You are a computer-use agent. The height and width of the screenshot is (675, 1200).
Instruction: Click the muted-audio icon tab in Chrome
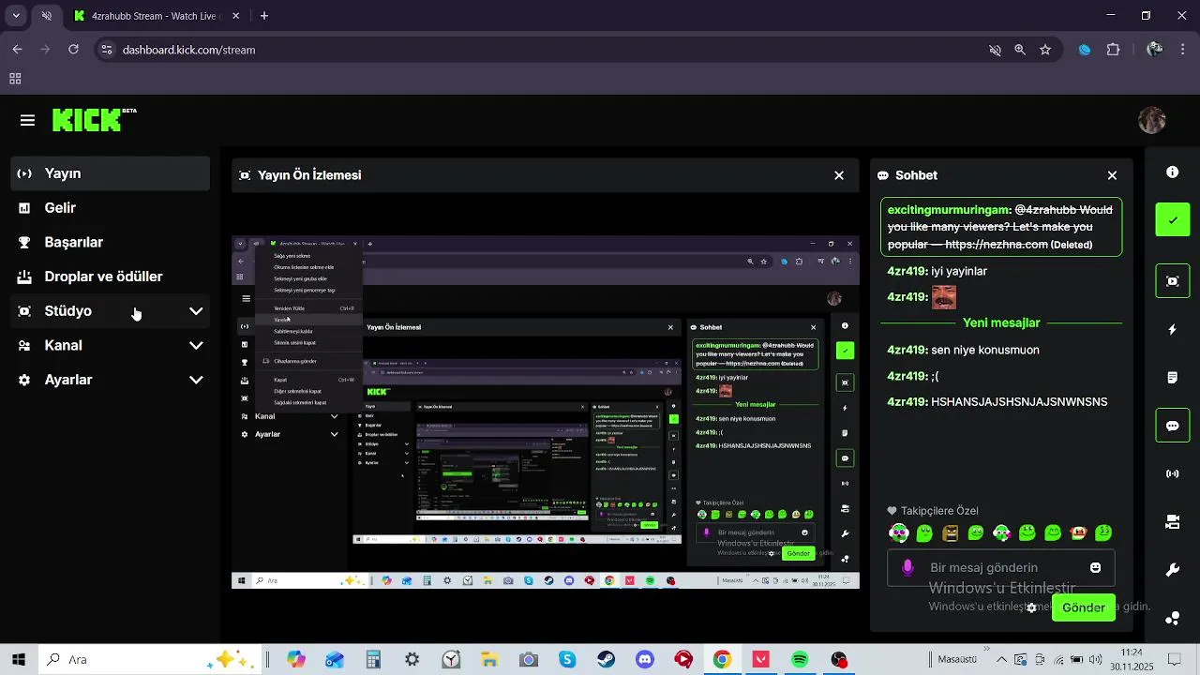47,16
